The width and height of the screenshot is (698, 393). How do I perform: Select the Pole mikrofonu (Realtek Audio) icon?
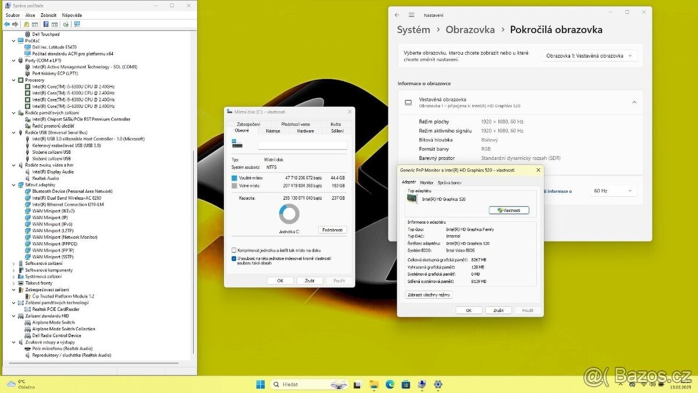(x=28, y=348)
